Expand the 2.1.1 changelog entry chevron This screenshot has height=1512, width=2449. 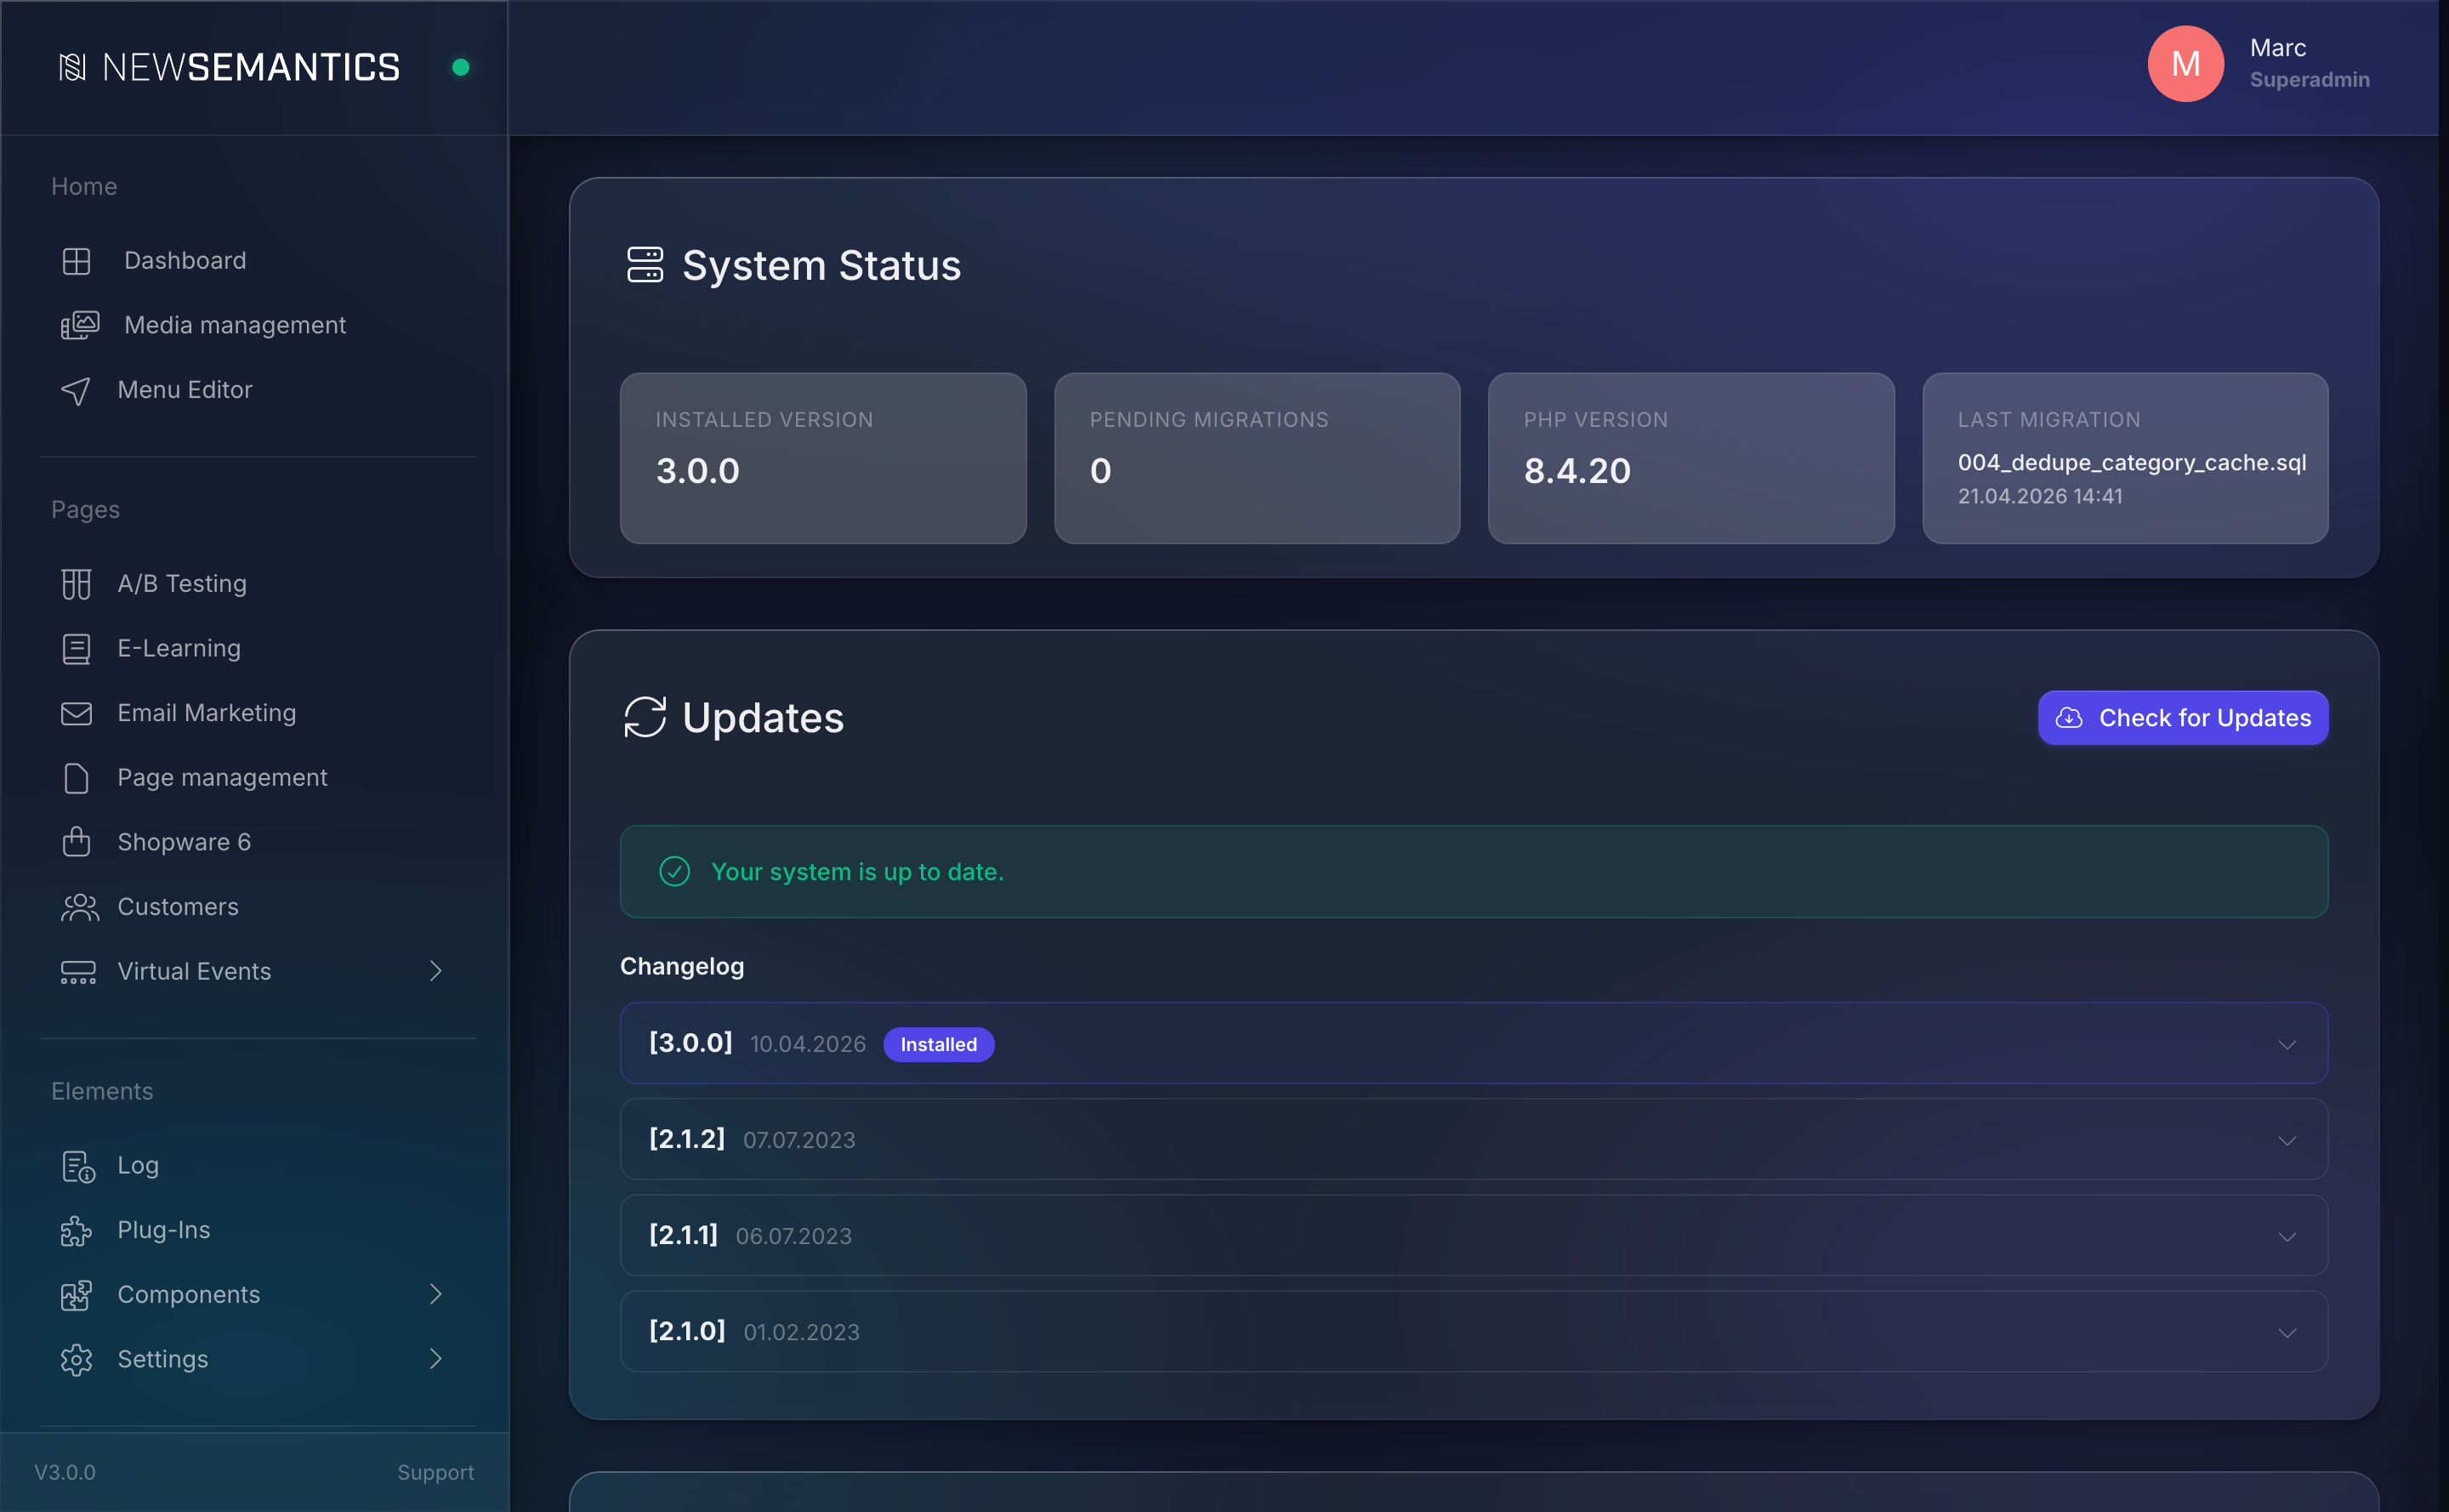point(2287,1237)
